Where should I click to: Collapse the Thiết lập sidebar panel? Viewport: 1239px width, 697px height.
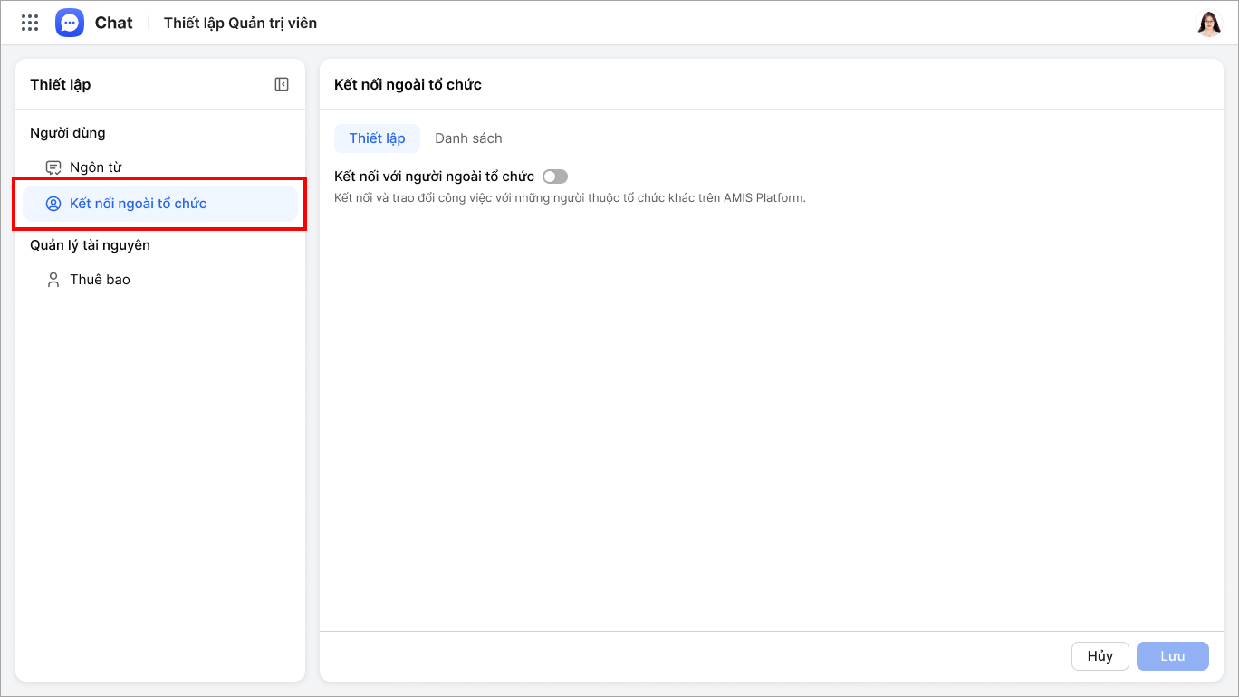click(x=282, y=84)
